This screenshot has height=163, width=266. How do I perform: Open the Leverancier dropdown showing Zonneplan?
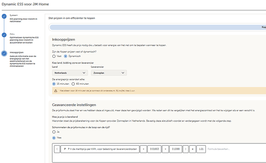(109, 73)
